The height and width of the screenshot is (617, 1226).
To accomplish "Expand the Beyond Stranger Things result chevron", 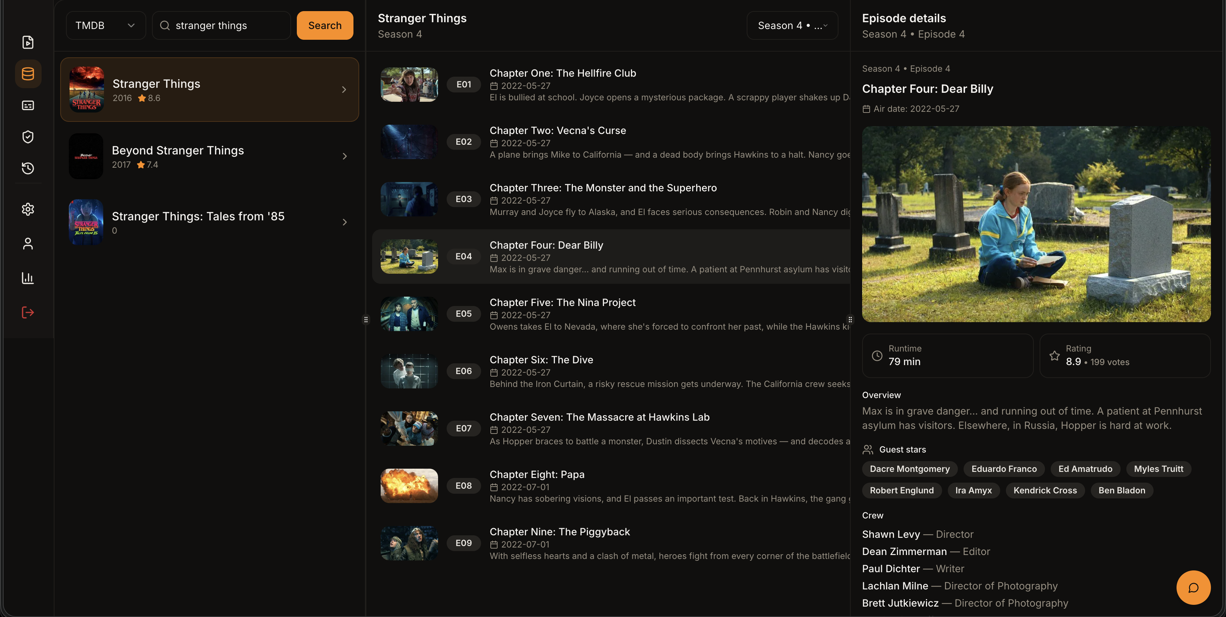I will [x=344, y=156].
